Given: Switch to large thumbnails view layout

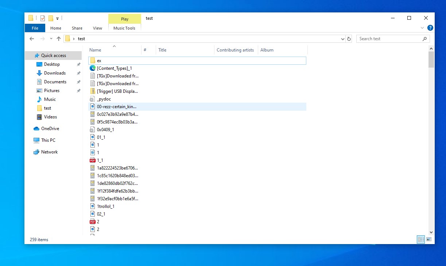Looking at the screenshot, I should [x=429, y=240].
